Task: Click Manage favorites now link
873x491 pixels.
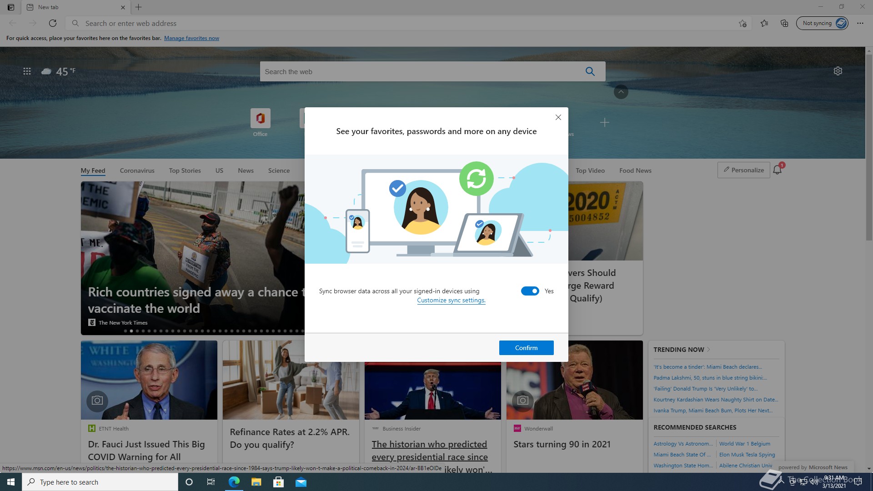Action: coord(191,38)
